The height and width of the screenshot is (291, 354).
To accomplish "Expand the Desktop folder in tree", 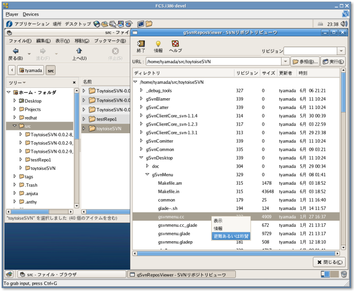I will 15,100.
